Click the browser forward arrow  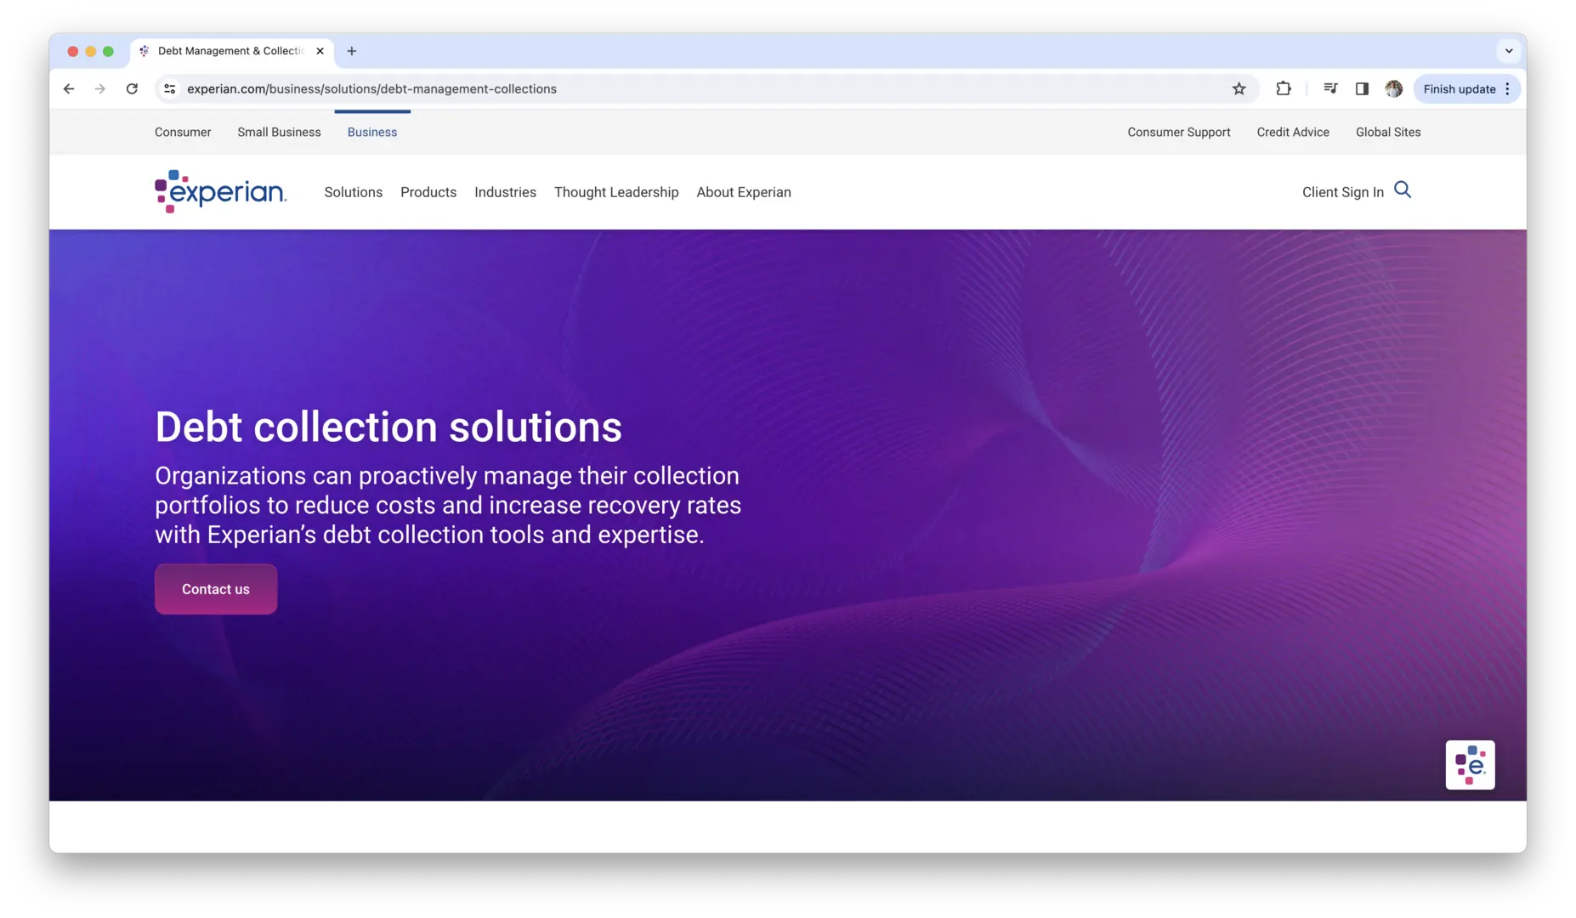(100, 88)
